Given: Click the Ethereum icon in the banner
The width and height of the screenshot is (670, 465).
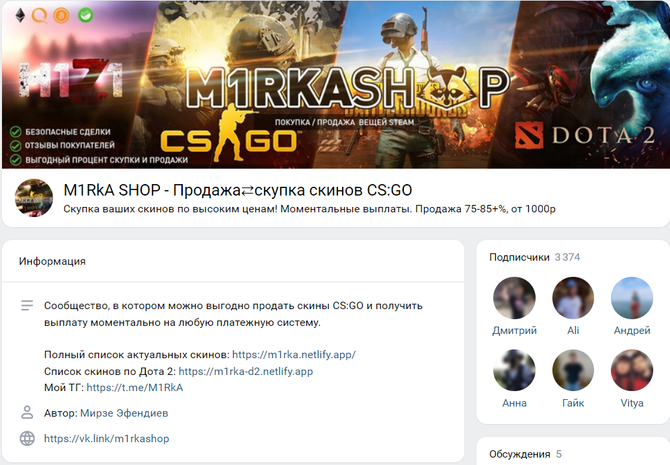Looking at the screenshot, I should point(20,16).
